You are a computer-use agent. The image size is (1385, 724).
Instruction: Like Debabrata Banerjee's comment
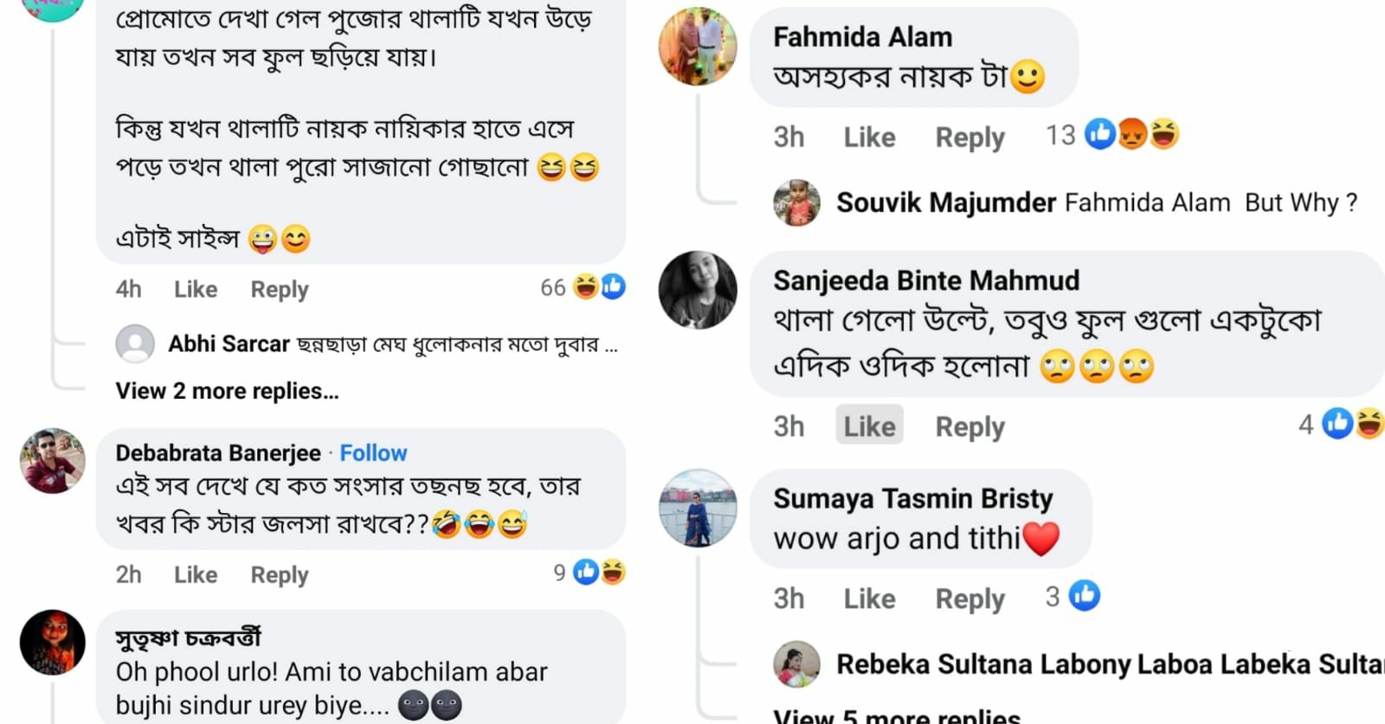(196, 574)
